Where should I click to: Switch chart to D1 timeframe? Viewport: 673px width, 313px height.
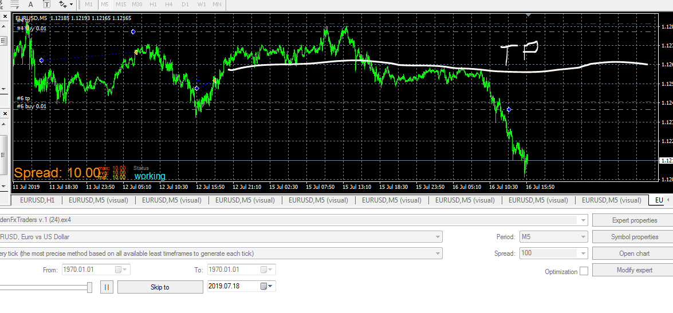point(186,4)
